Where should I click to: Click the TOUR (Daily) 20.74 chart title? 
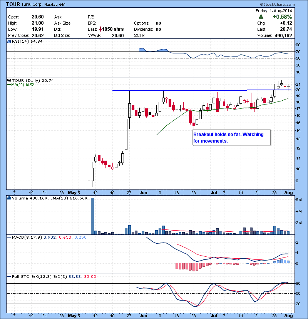point(33,81)
